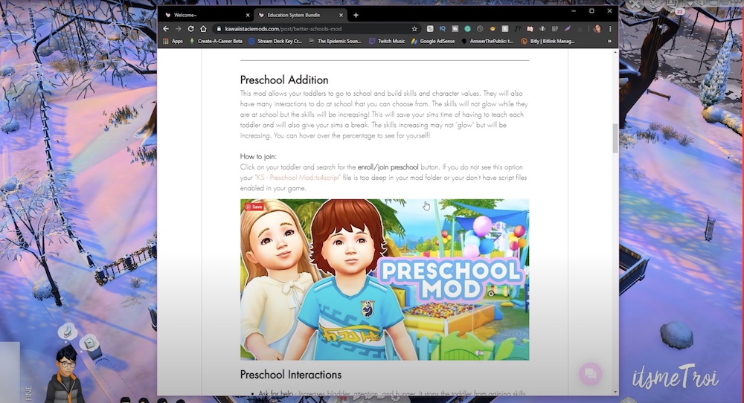Click the browser forward arrow

[178, 29]
